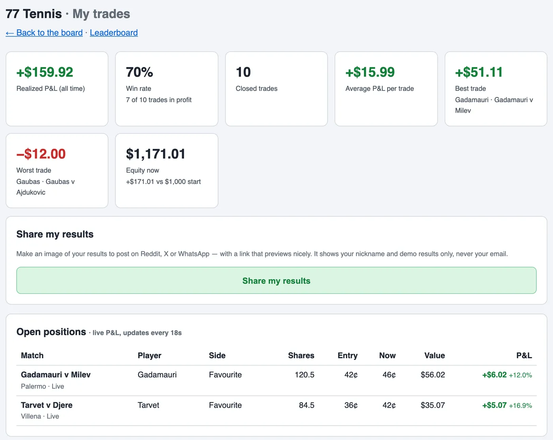Click the 'Tarvet' player cell
This screenshot has height=440, width=553.
tap(149, 405)
